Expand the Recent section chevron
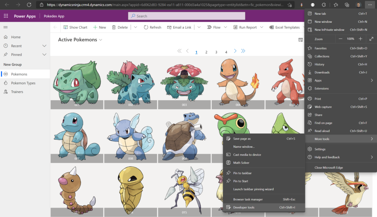 [x=44, y=46]
